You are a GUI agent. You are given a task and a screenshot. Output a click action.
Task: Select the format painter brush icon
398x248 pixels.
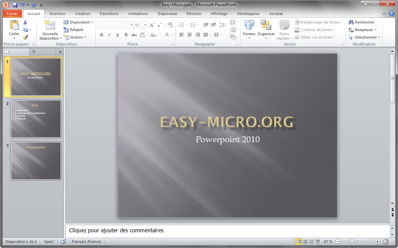[25, 37]
